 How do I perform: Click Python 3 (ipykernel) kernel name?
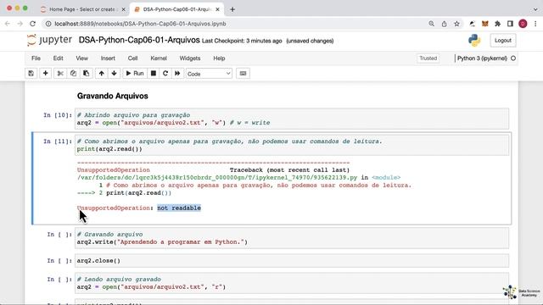482,58
